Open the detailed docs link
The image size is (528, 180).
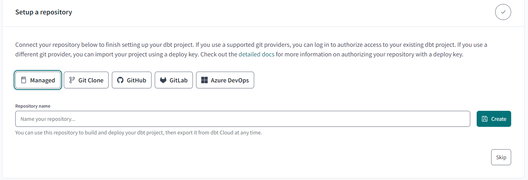257,54
